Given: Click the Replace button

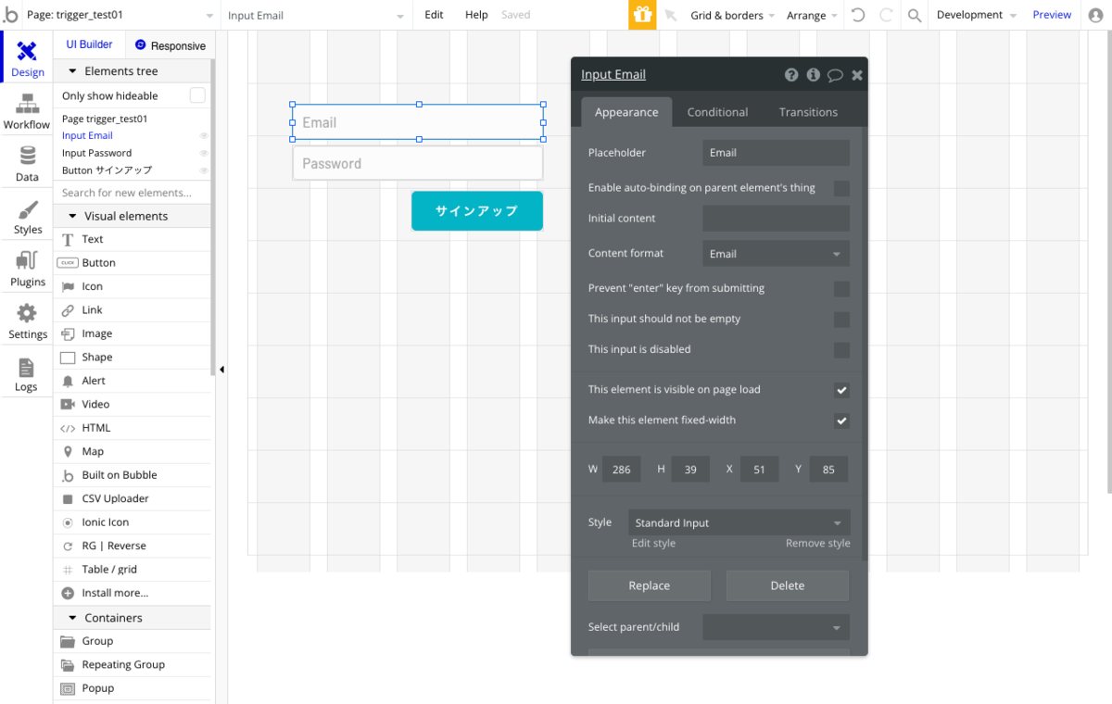Looking at the screenshot, I should tap(649, 585).
